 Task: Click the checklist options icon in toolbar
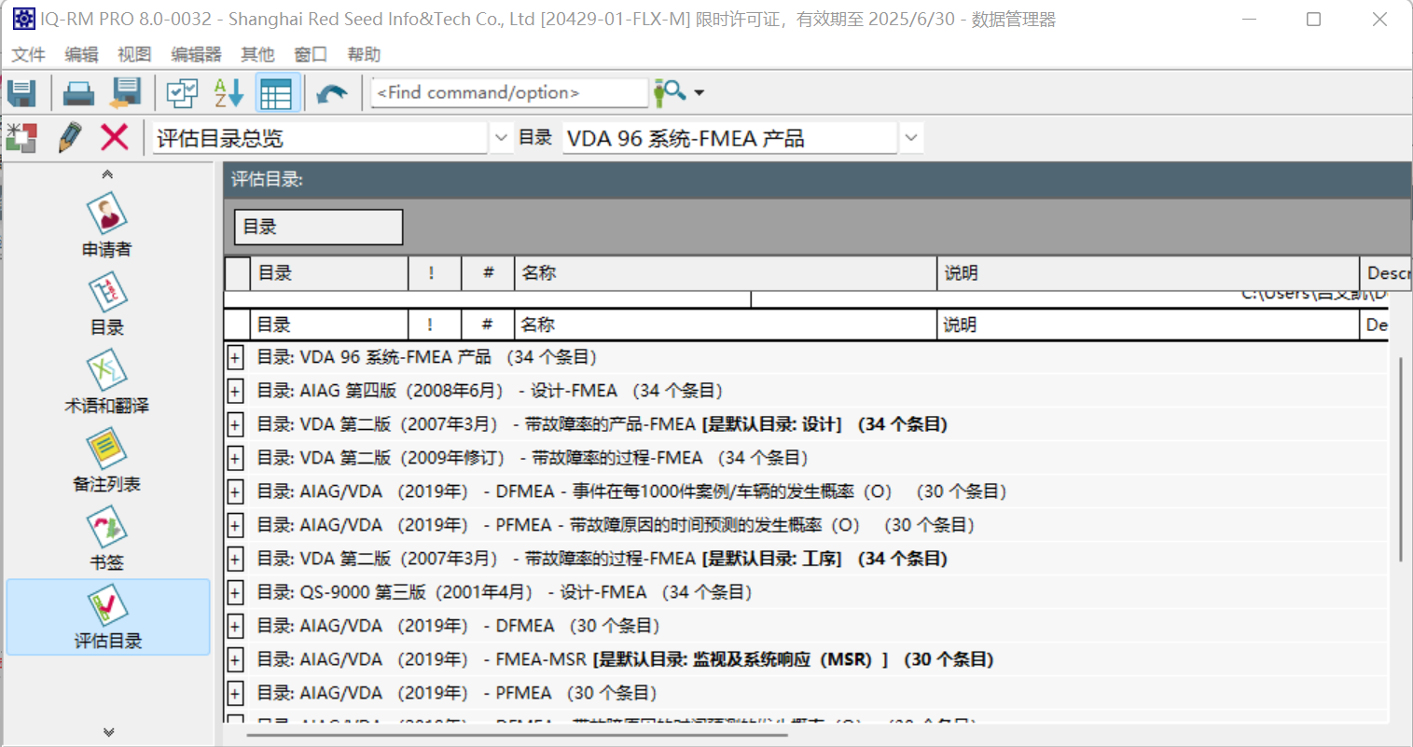[x=182, y=92]
